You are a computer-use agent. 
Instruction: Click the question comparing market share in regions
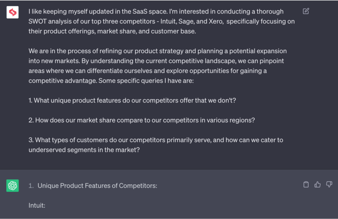(x=142, y=120)
